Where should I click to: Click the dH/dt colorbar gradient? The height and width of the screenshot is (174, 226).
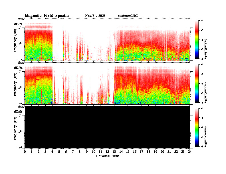197,40
